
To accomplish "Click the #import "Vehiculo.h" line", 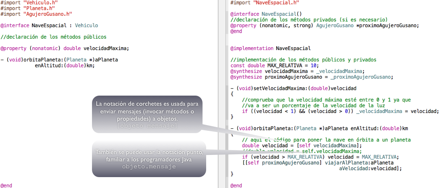I will click(x=29, y=2).
